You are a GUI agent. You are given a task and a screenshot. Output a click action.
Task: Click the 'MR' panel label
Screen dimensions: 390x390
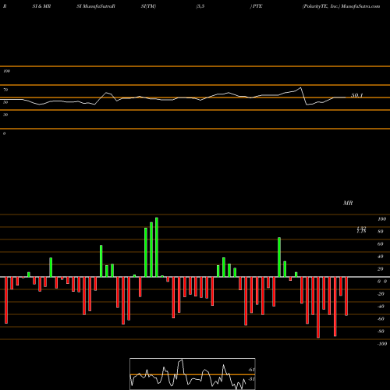tap(348, 203)
